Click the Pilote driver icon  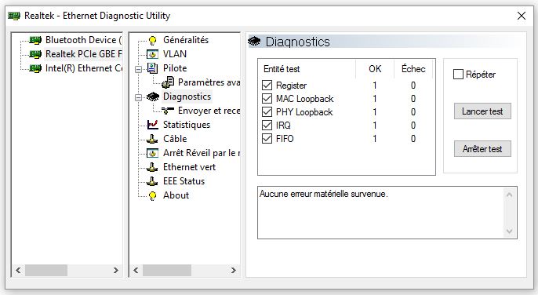tap(152, 68)
